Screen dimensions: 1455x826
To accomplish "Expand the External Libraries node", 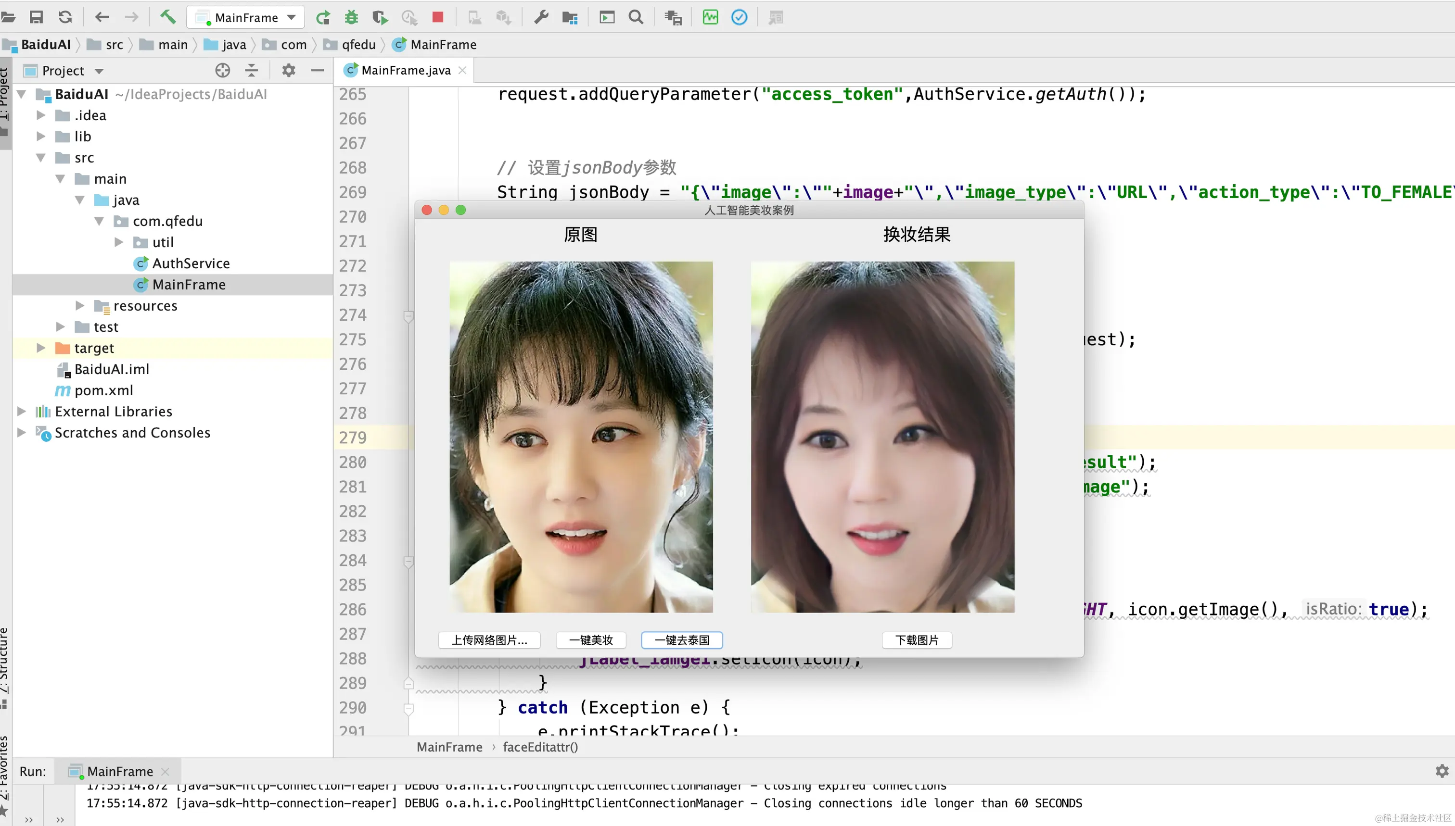I will point(22,411).
